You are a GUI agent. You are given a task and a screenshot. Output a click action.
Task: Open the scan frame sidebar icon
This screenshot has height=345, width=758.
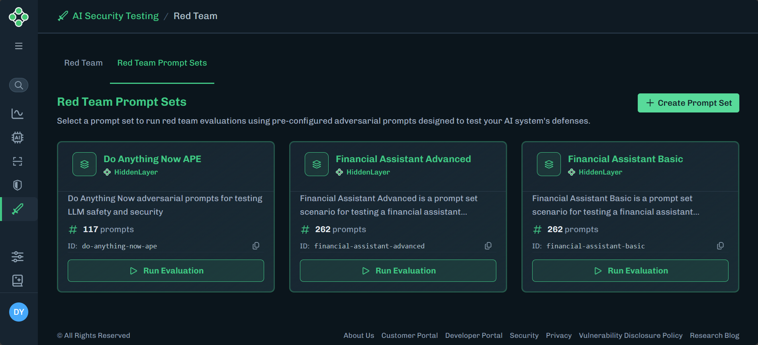tap(18, 161)
